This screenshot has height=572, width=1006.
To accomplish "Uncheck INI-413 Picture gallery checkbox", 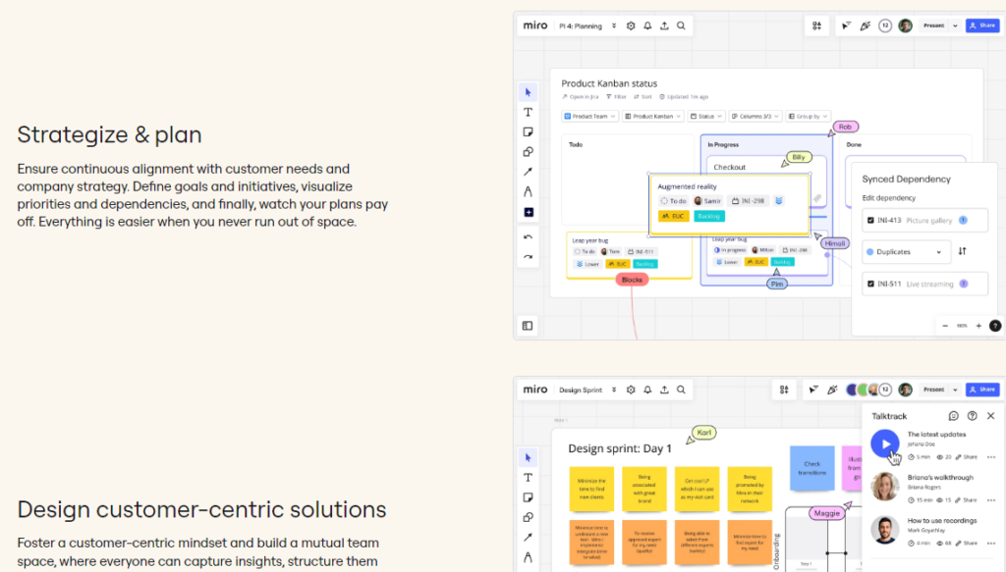I will pyautogui.click(x=870, y=221).
